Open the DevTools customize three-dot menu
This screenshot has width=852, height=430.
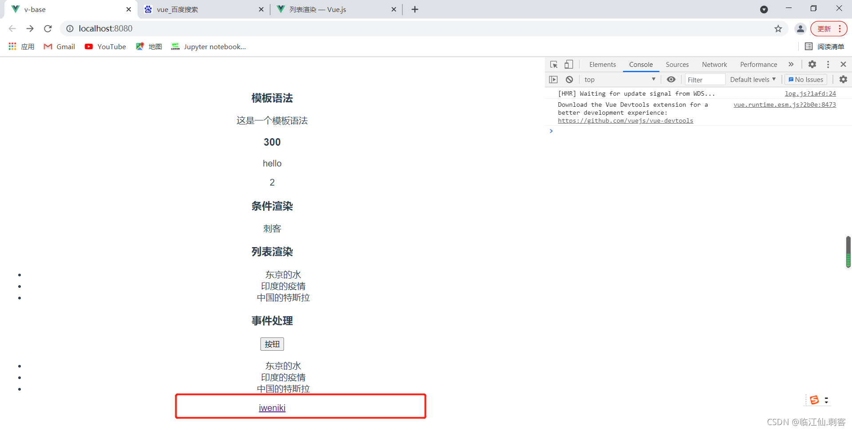point(828,64)
